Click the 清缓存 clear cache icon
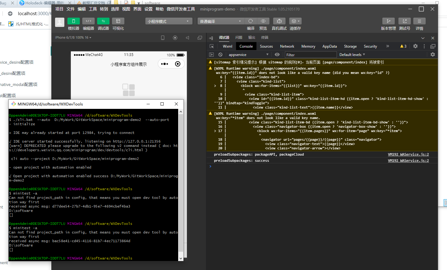This screenshot has width=447, height=270. pyautogui.click(x=295, y=21)
